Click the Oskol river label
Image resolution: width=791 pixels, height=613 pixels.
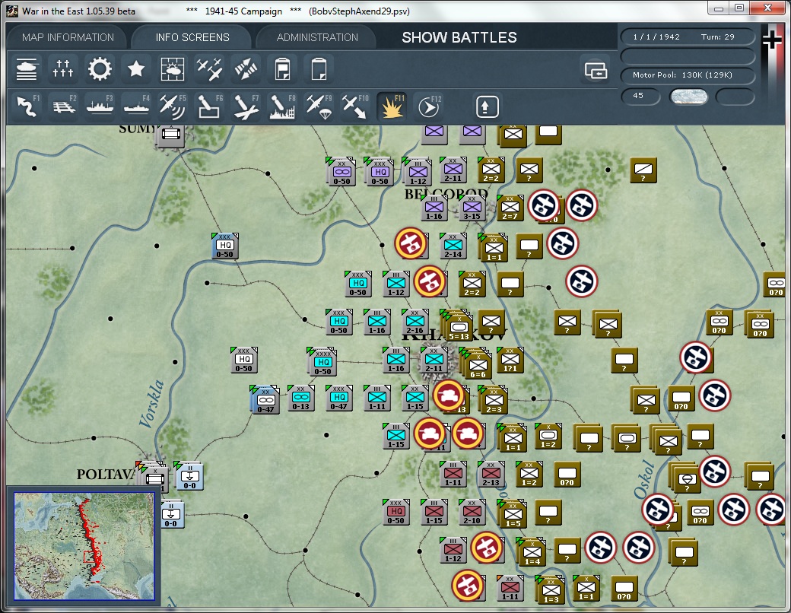click(x=645, y=479)
